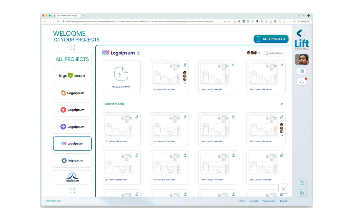Click the Logout link
The image size is (353, 221).
[284, 201]
